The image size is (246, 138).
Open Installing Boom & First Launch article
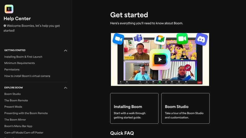[23, 57]
